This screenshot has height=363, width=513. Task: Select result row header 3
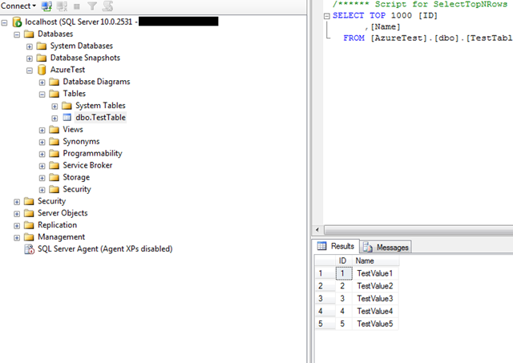325,299
